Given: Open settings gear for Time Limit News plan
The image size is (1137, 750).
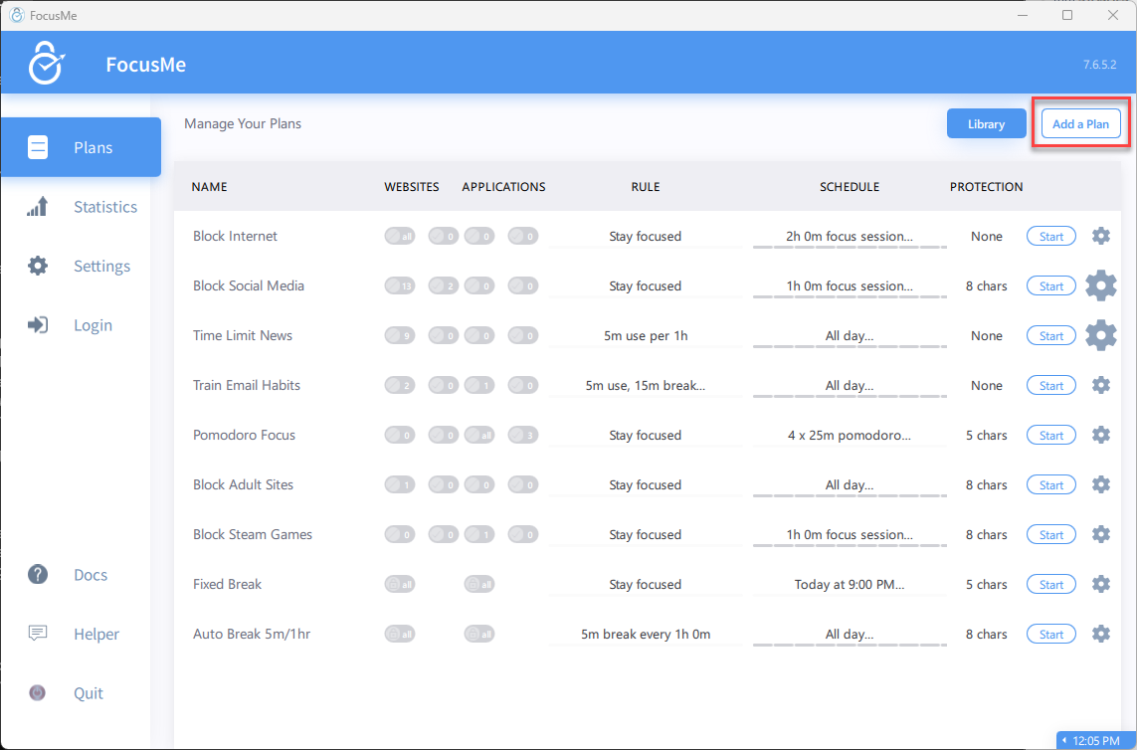Looking at the screenshot, I should coord(1101,335).
